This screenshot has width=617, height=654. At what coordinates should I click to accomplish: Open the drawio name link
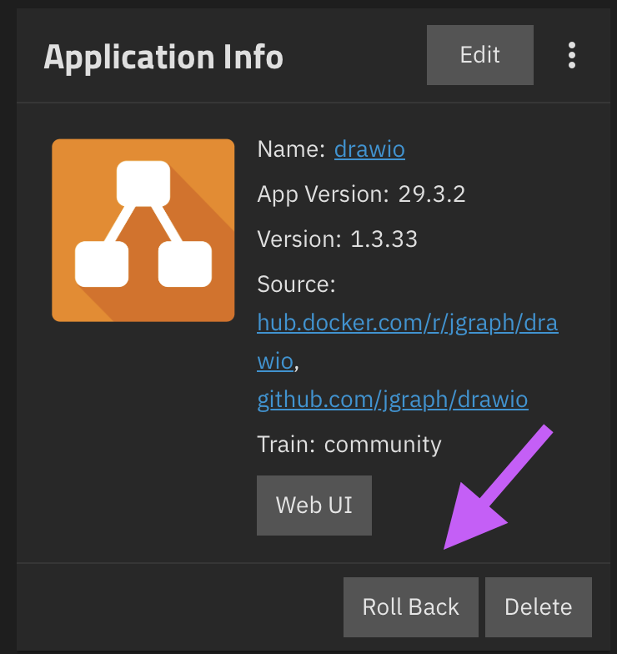point(369,149)
